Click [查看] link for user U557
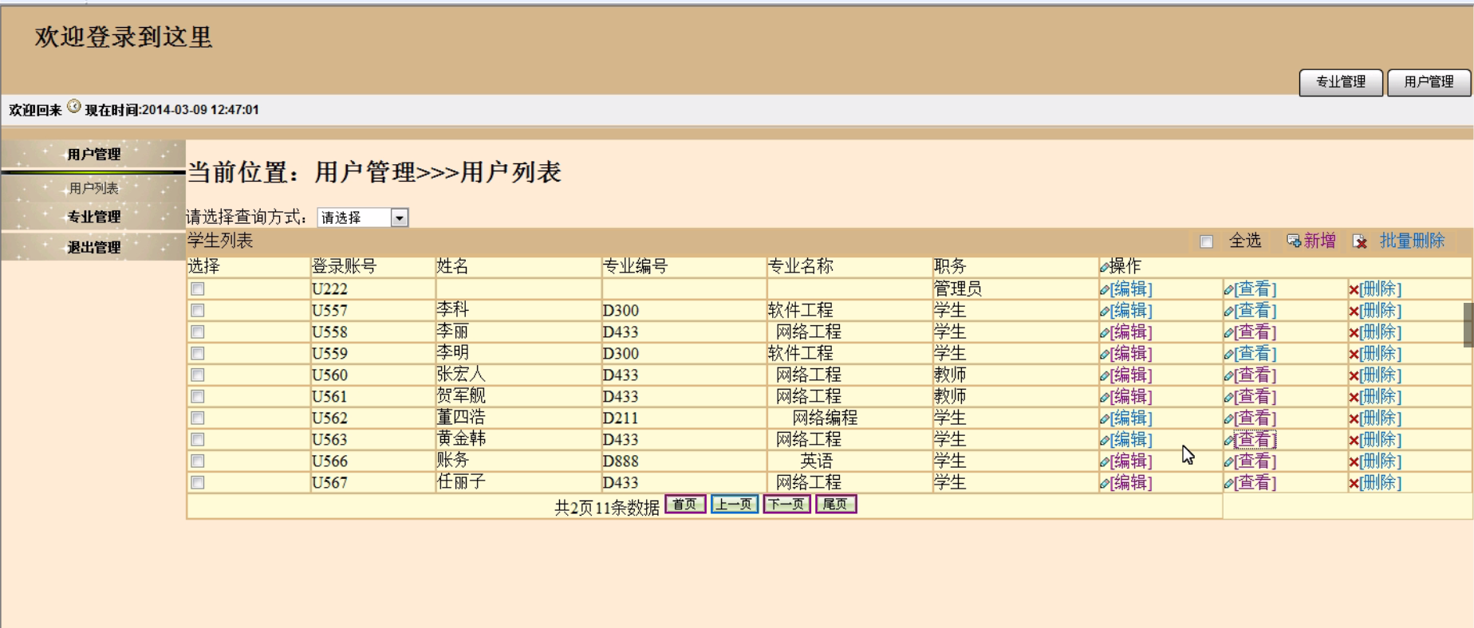Viewport: 1474px width, 628px height. pos(1255,311)
